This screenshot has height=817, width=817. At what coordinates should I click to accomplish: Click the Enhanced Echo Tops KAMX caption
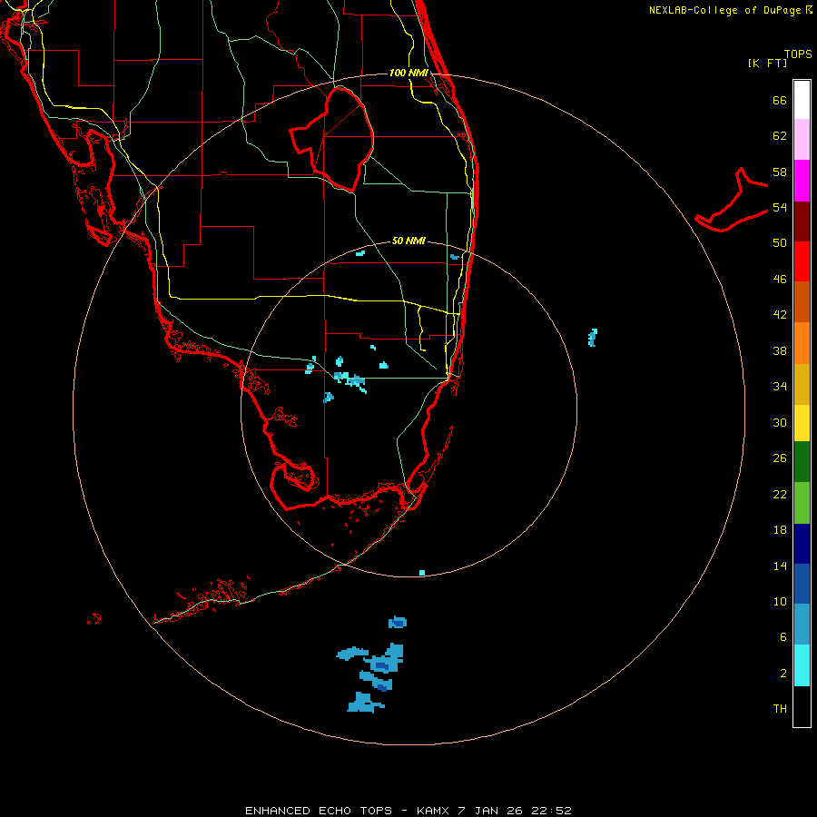coord(408,811)
